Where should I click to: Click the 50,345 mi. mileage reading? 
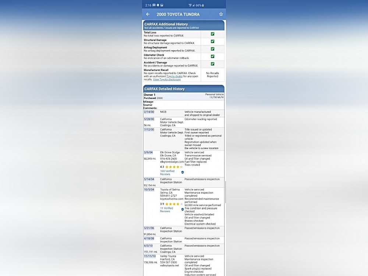pyautogui.click(x=150, y=159)
